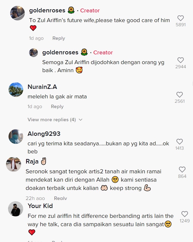Image resolution: width=193 pixels, height=242 pixels.
Task: Expand View more replies (4)
Action: coord(55,119)
